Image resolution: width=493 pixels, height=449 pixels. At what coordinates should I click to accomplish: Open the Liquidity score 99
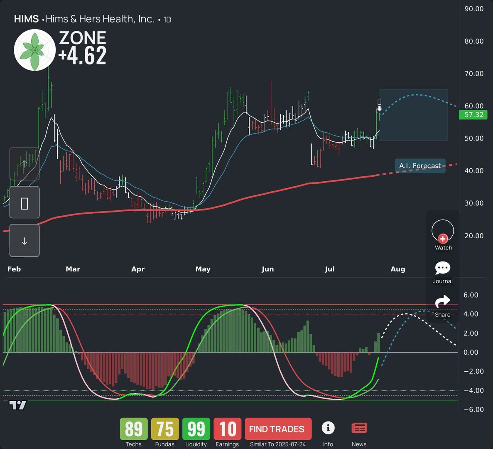pos(196,429)
